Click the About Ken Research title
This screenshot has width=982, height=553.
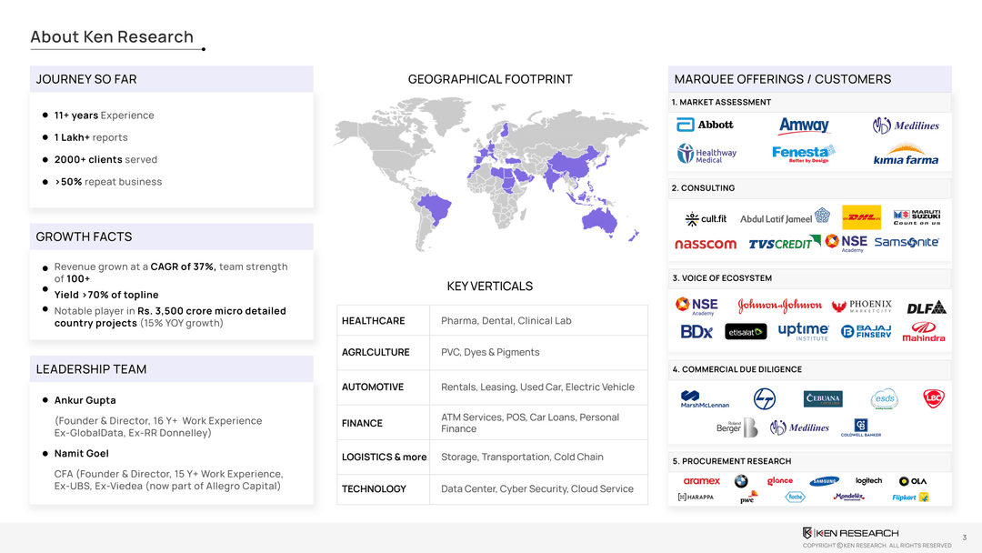(112, 37)
